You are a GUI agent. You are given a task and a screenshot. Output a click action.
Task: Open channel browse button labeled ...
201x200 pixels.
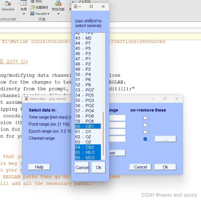tap(165, 139)
